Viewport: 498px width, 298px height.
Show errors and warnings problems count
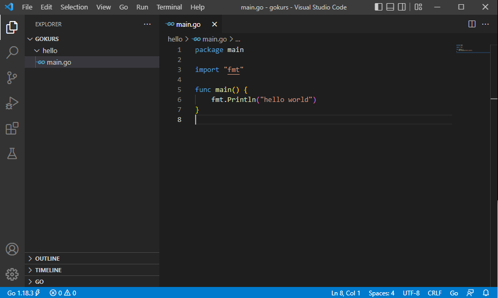pyautogui.click(x=63, y=293)
